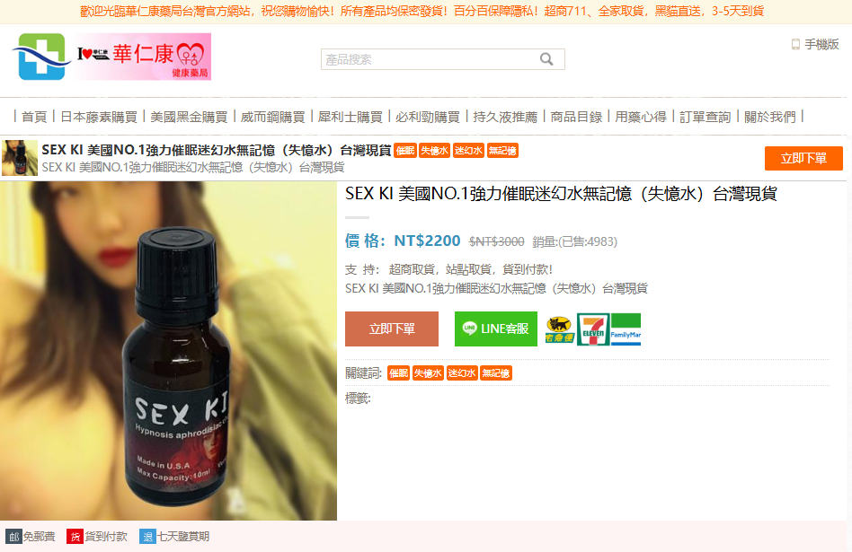The height and width of the screenshot is (552, 852).
Task: Open the 用藥心得 reviews menu item
Action: pos(641,117)
